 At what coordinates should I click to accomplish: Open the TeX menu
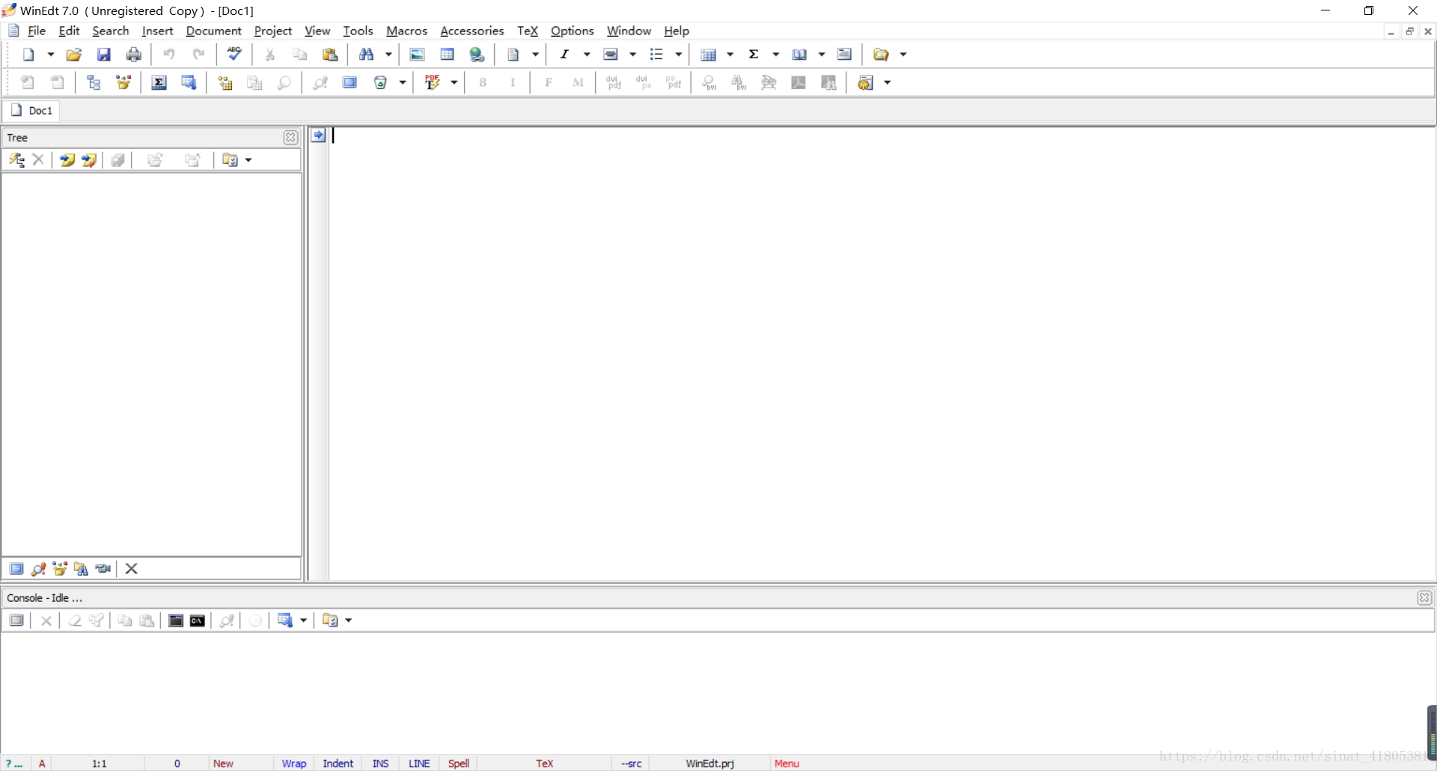[528, 31]
